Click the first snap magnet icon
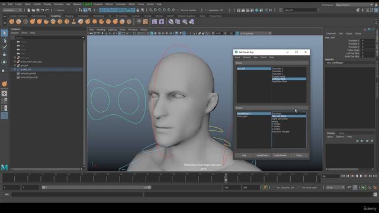Image resolution: width=379 pixels, height=213 pixels. [x=150, y=10]
